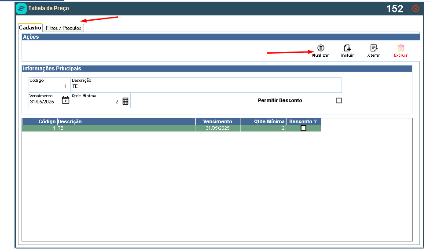Select the Cadastro tab
The width and height of the screenshot is (430, 252).
(x=30, y=28)
